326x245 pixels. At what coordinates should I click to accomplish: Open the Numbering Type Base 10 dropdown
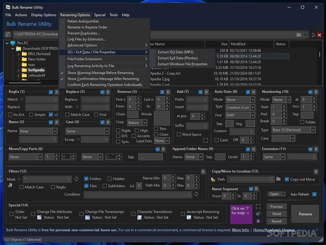pos(313,130)
